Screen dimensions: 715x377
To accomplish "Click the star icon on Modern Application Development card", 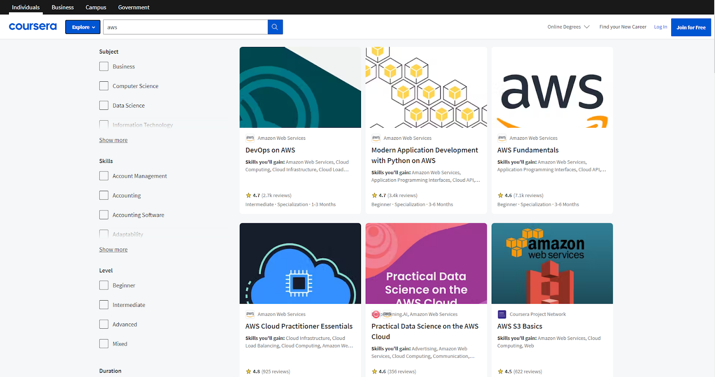I will (374, 195).
